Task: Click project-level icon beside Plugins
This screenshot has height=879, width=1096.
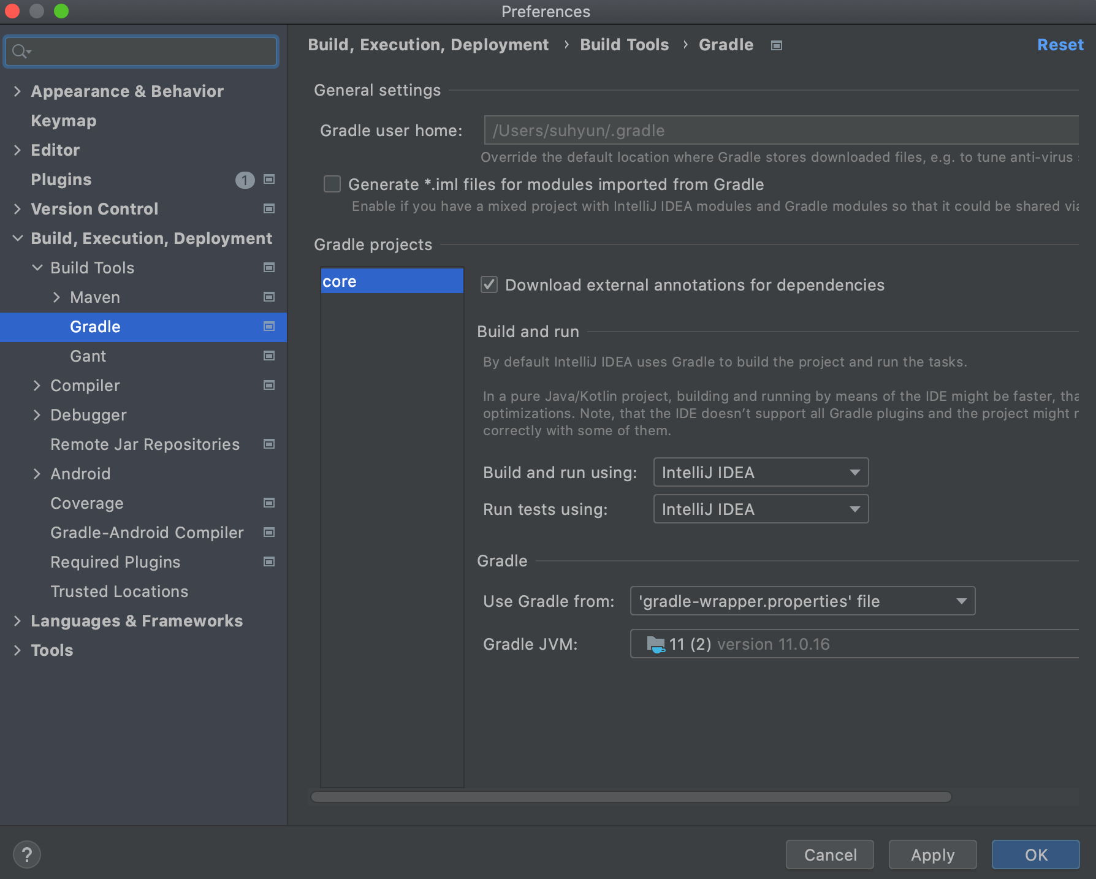Action: (268, 180)
